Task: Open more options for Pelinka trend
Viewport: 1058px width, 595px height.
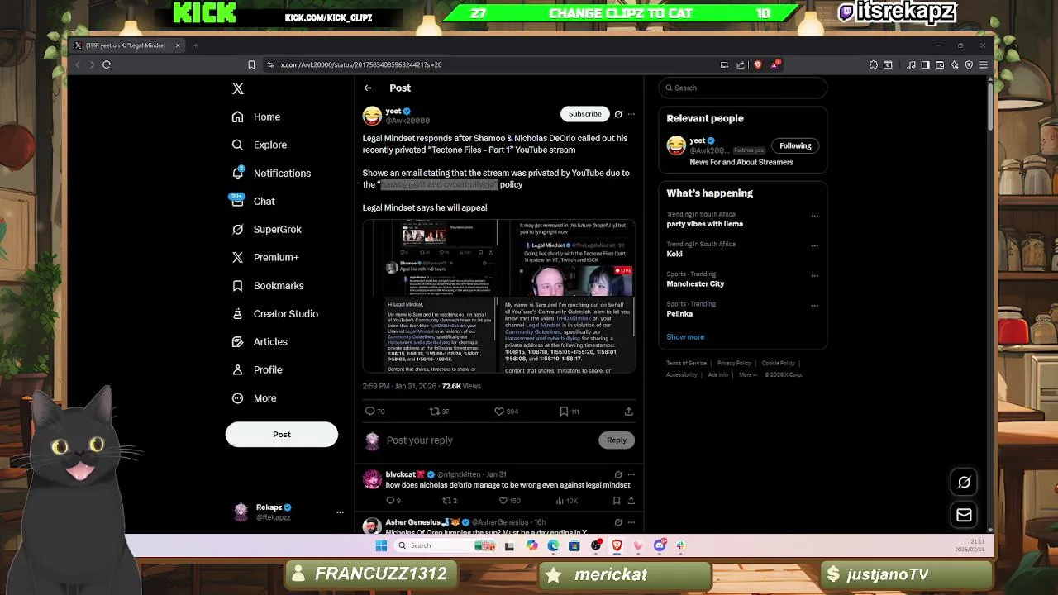Action: [x=814, y=305]
